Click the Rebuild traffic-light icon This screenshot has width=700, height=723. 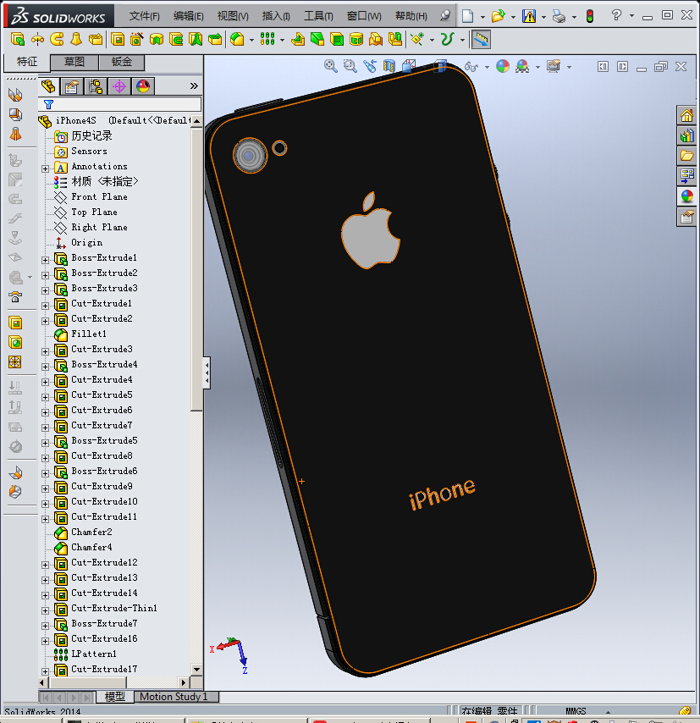(x=590, y=17)
